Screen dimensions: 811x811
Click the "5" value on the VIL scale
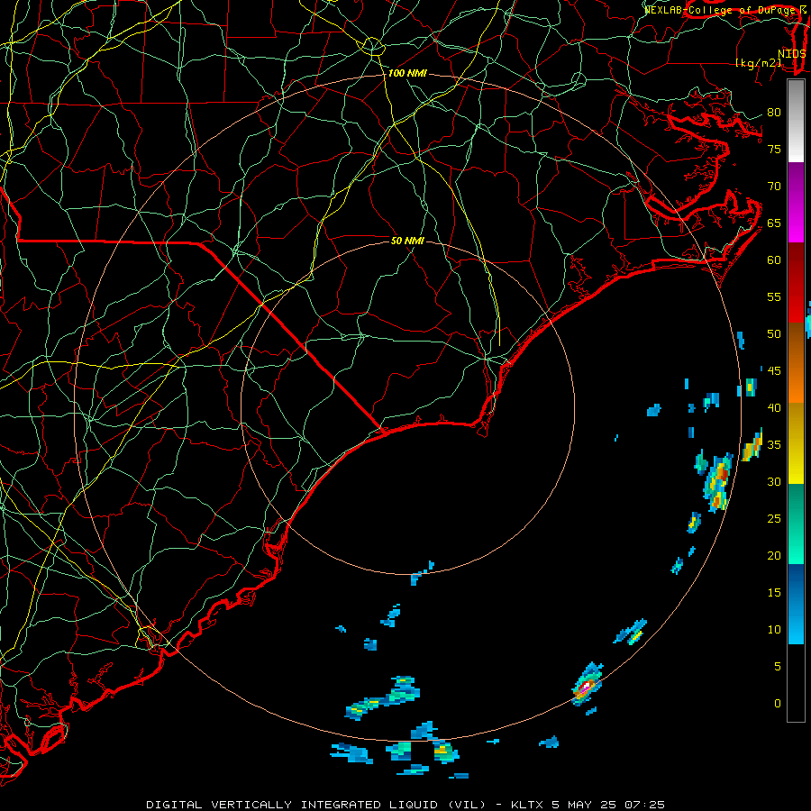778,667
